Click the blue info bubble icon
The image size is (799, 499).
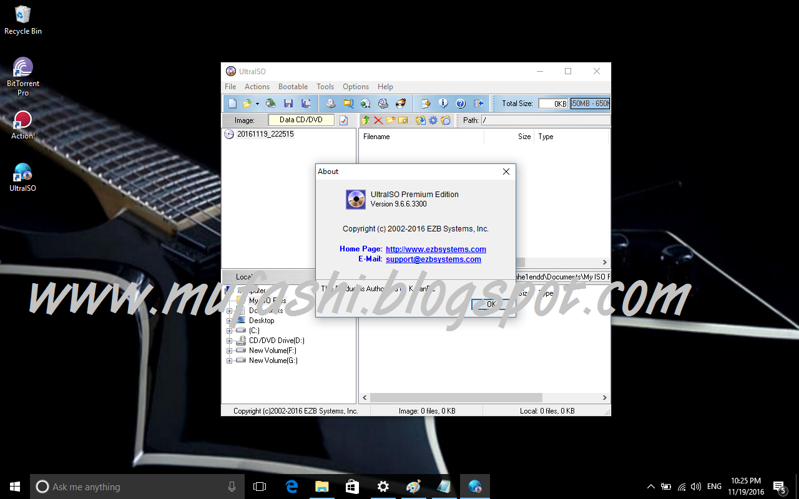[443, 104]
